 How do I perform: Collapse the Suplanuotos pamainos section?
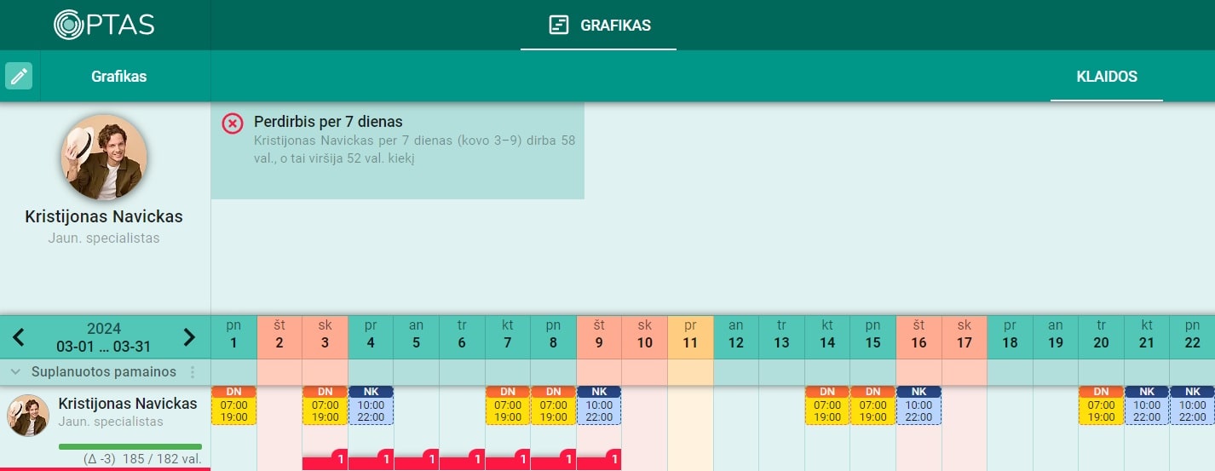15,372
